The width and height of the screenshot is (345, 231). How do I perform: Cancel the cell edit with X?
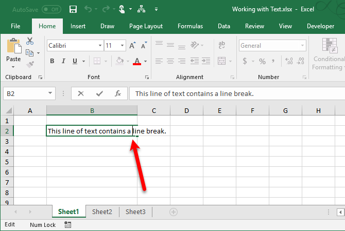tap(81, 93)
